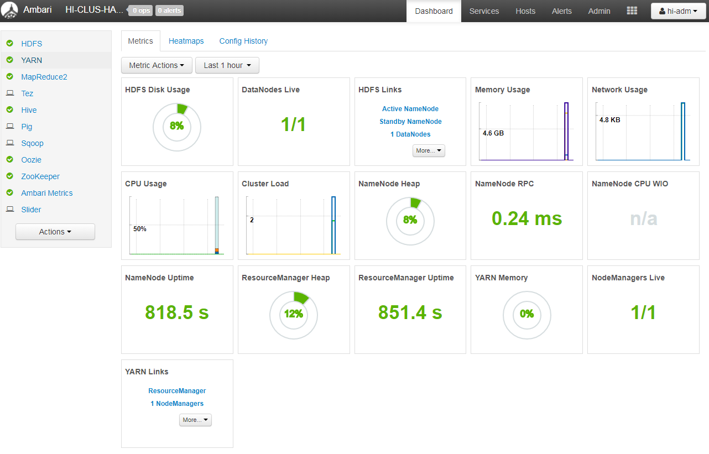Click the green status icon beside ZooKeeper

pyautogui.click(x=10, y=176)
